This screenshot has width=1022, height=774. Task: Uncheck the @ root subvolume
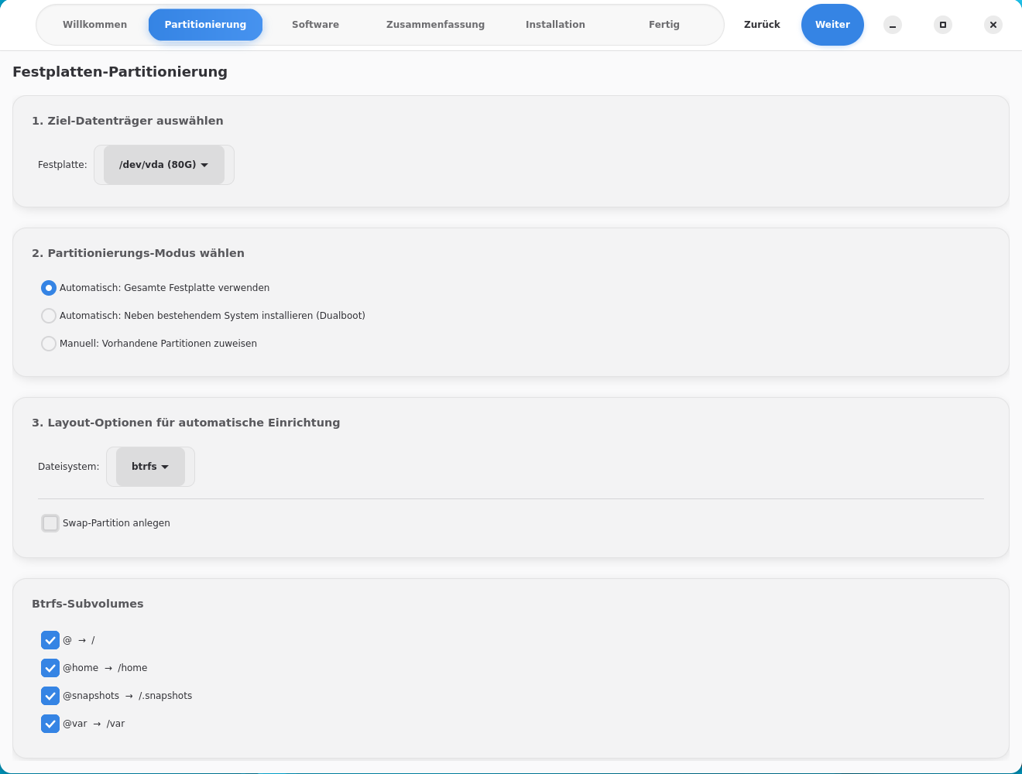50,640
